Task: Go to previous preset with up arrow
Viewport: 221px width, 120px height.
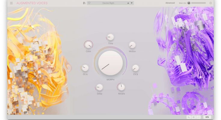Action: pos(128,3)
